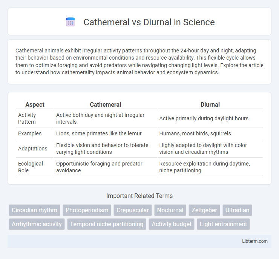
Task: Click the 'Important Related Terms' heading
Action: point(139,196)
